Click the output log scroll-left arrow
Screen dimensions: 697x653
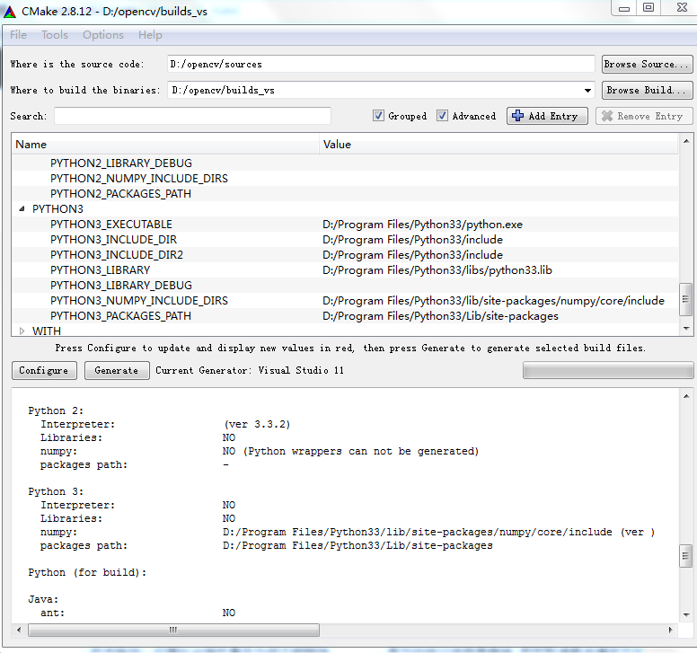point(19,630)
